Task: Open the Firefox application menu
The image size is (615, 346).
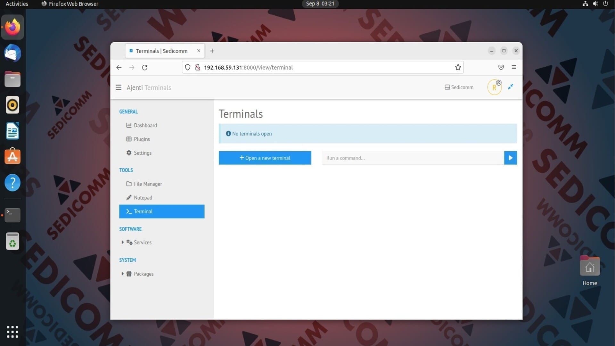Action: coord(514,67)
